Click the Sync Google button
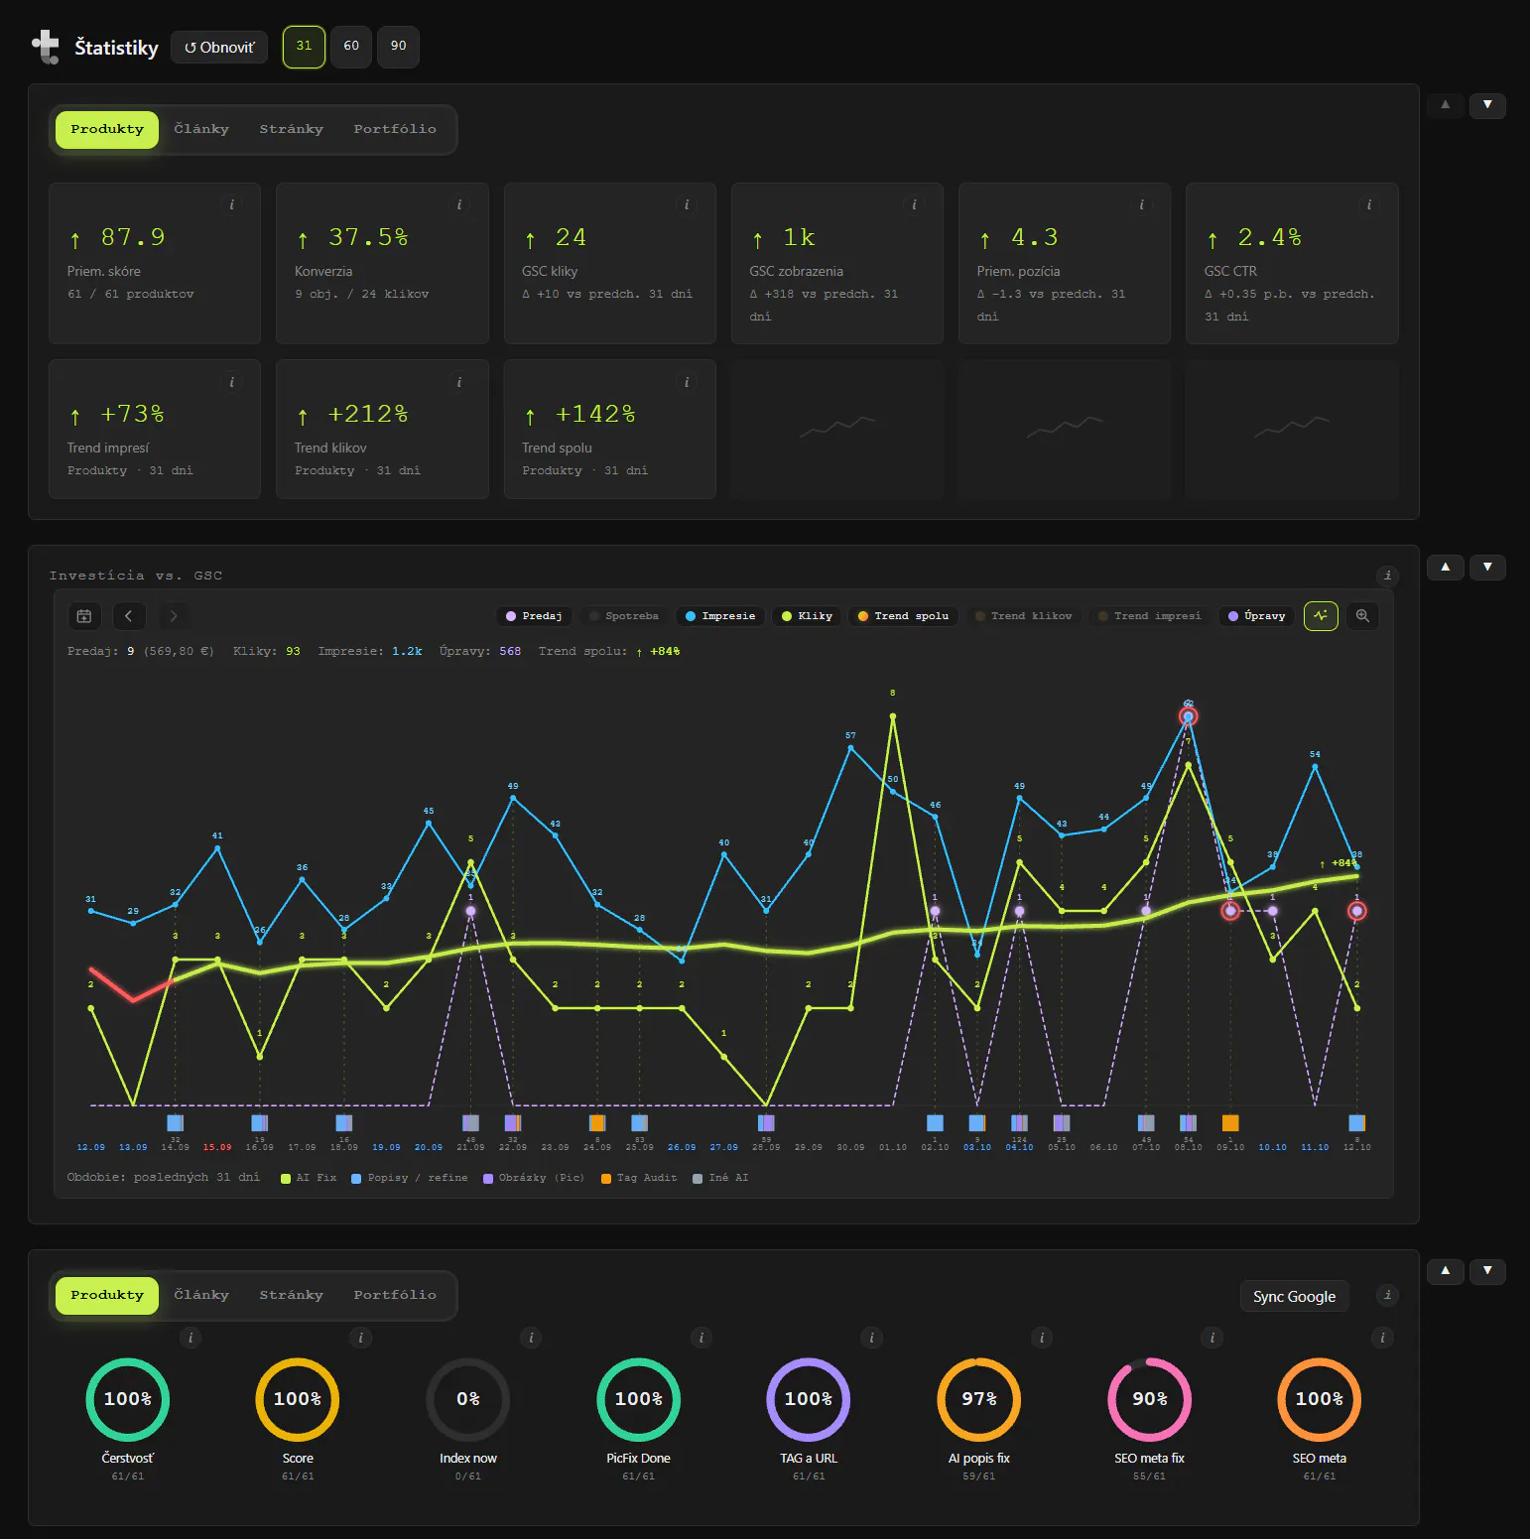This screenshot has width=1530, height=1539. [1294, 1296]
